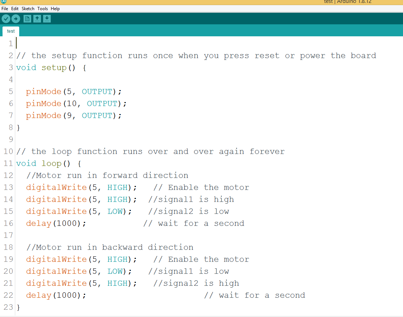Click the first delay(1000) statement
Screen dimensions: 403x317
click(x=56, y=224)
